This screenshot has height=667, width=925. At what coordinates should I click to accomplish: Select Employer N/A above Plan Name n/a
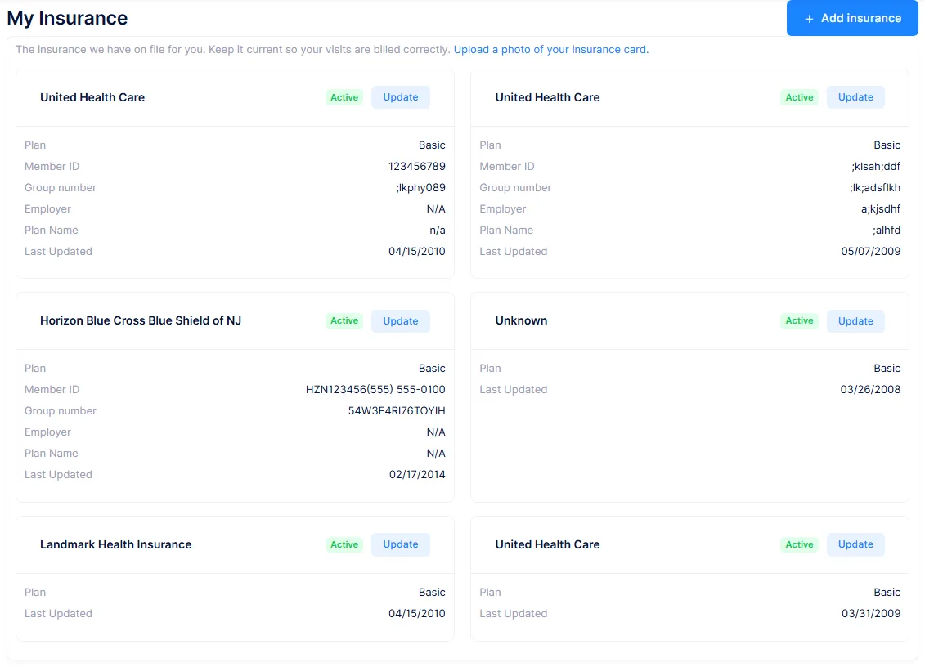[x=436, y=208]
